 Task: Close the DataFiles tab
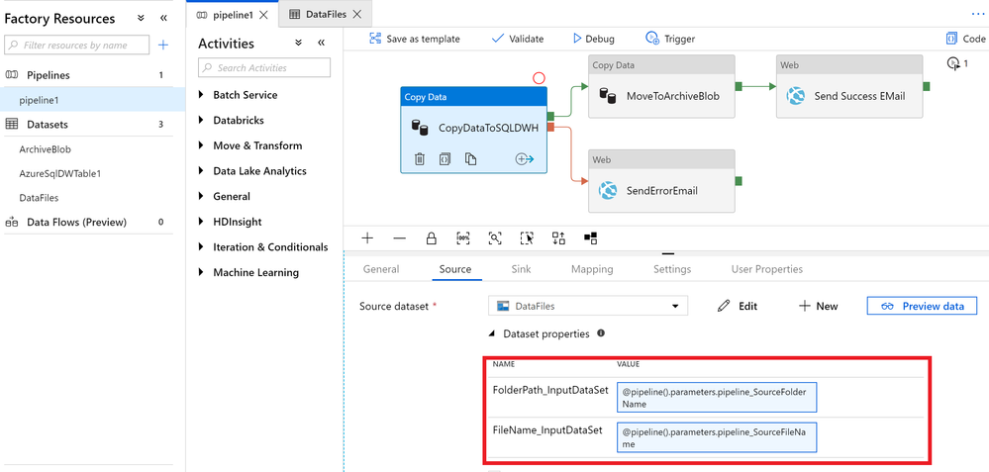(357, 14)
